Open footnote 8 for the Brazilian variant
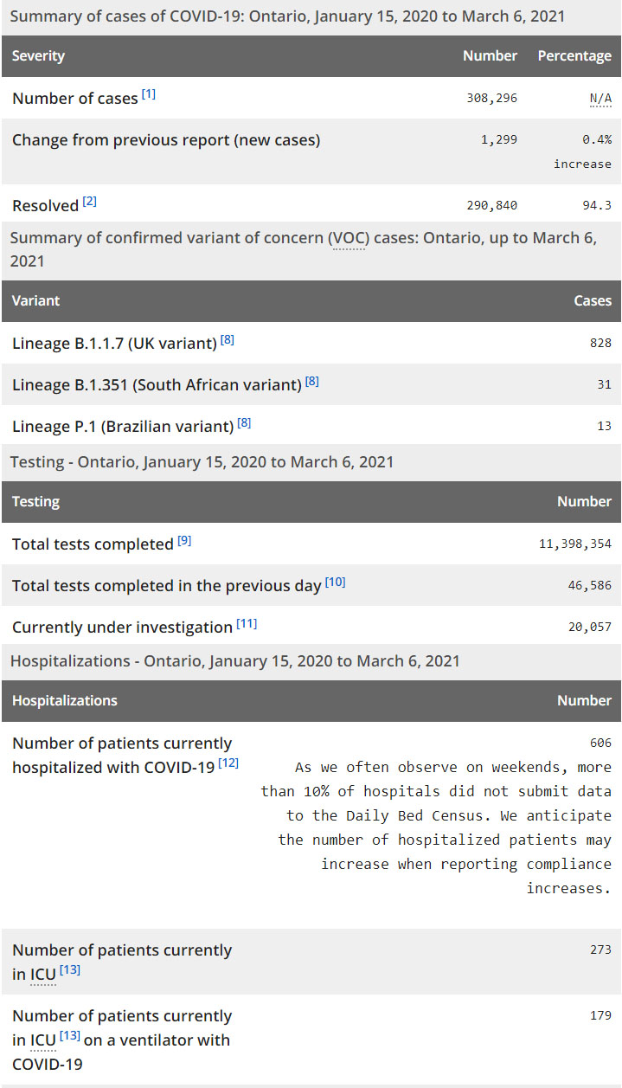 [245, 423]
